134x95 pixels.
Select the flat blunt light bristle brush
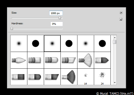pos(35,60)
